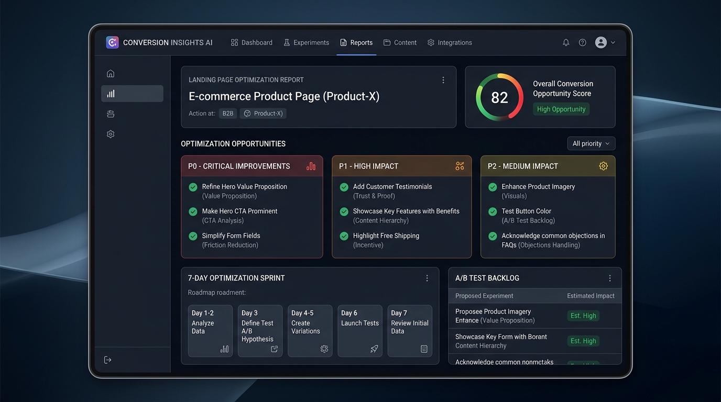Click the P2 Medium Impact gear icon
Viewport: 721px width, 402px height.
(x=603, y=166)
